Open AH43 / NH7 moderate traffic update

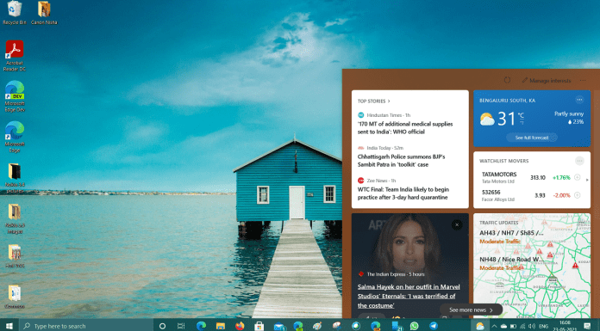click(511, 236)
